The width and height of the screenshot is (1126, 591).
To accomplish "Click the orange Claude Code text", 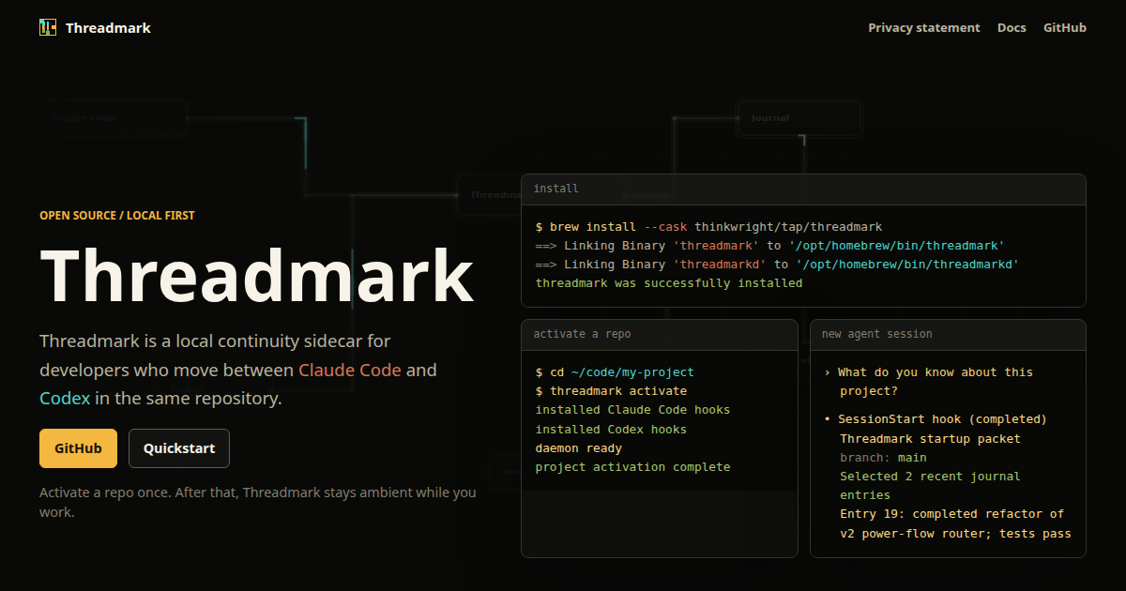I will pos(350,370).
